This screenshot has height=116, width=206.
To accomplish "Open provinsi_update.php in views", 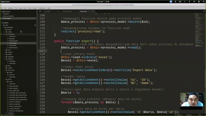I will point(15,106).
